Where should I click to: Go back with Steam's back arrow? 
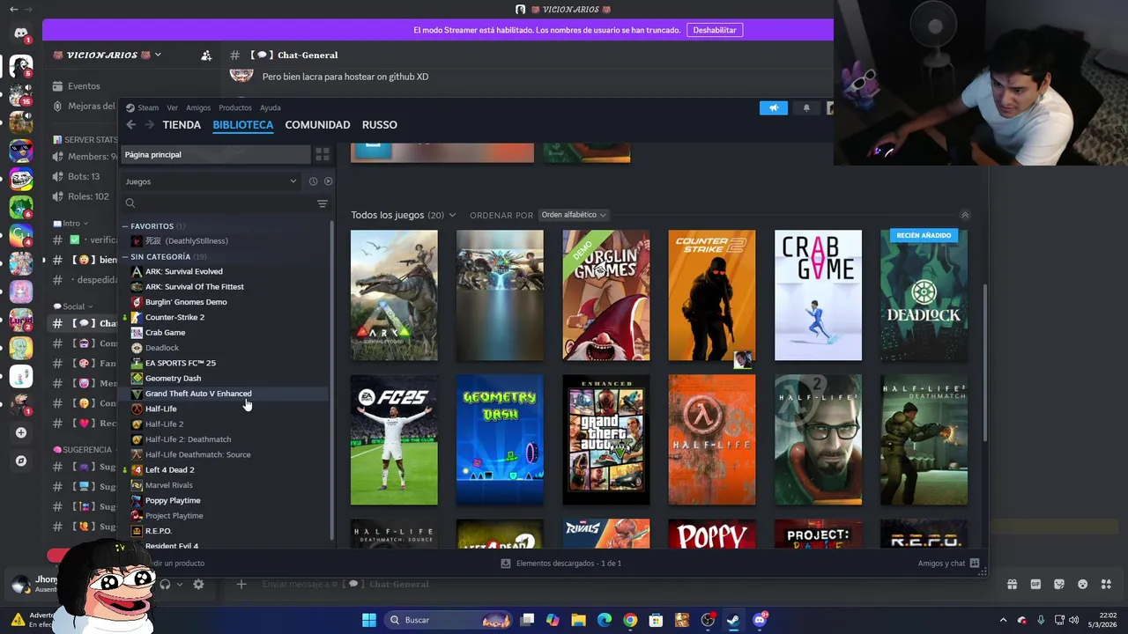(130, 125)
